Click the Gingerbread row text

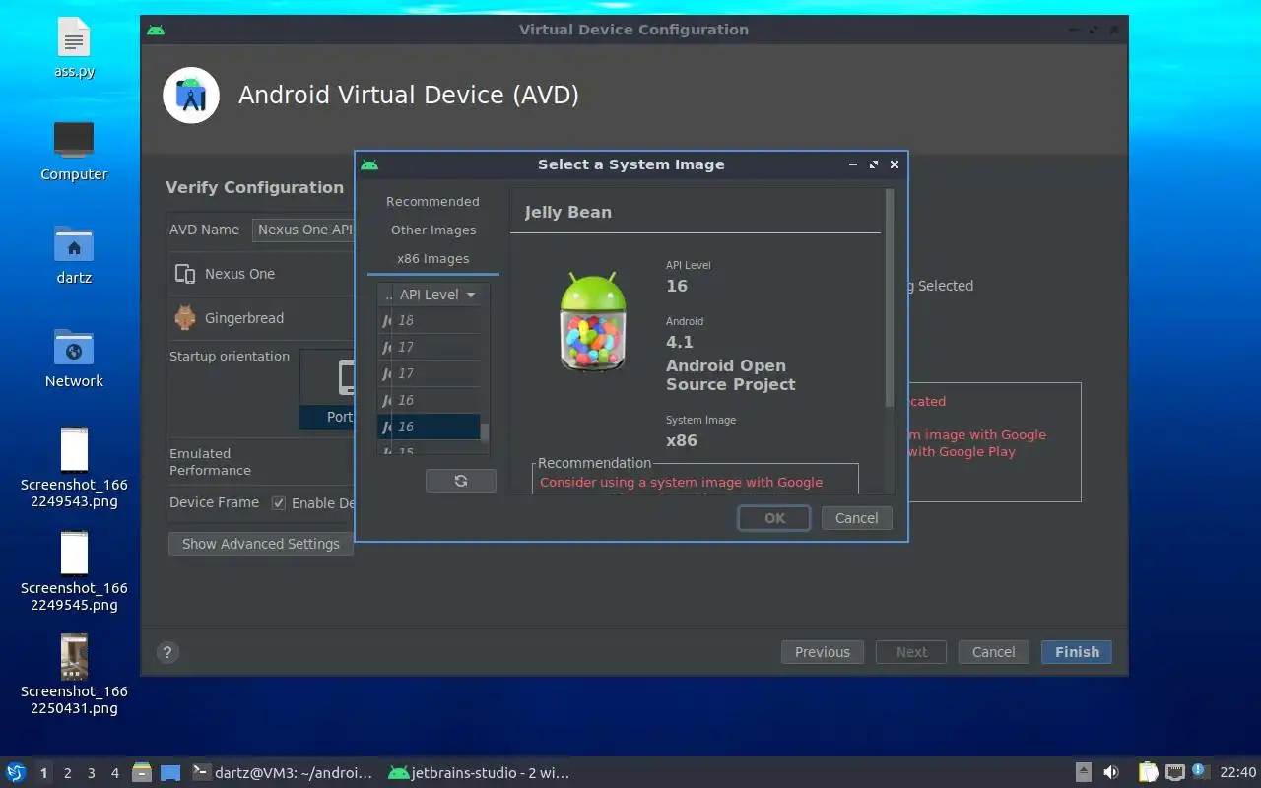pyautogui.click(x=244, y=318)
